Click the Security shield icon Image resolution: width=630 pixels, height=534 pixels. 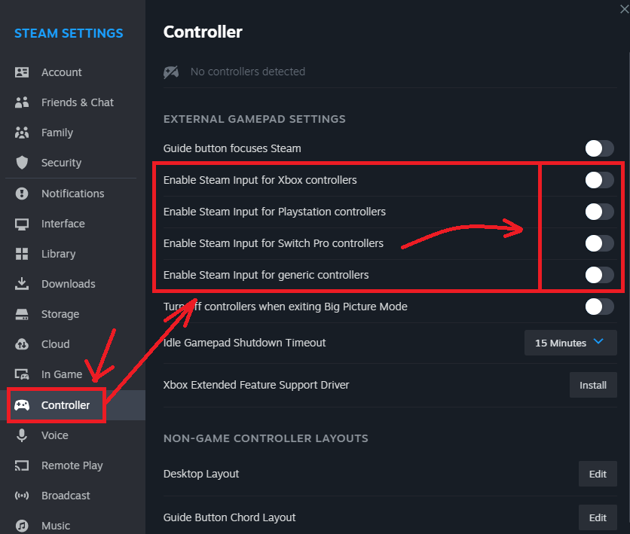(22, 163)
